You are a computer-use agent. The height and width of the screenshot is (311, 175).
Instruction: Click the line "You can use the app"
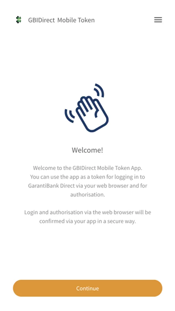(x=87, y=177)
